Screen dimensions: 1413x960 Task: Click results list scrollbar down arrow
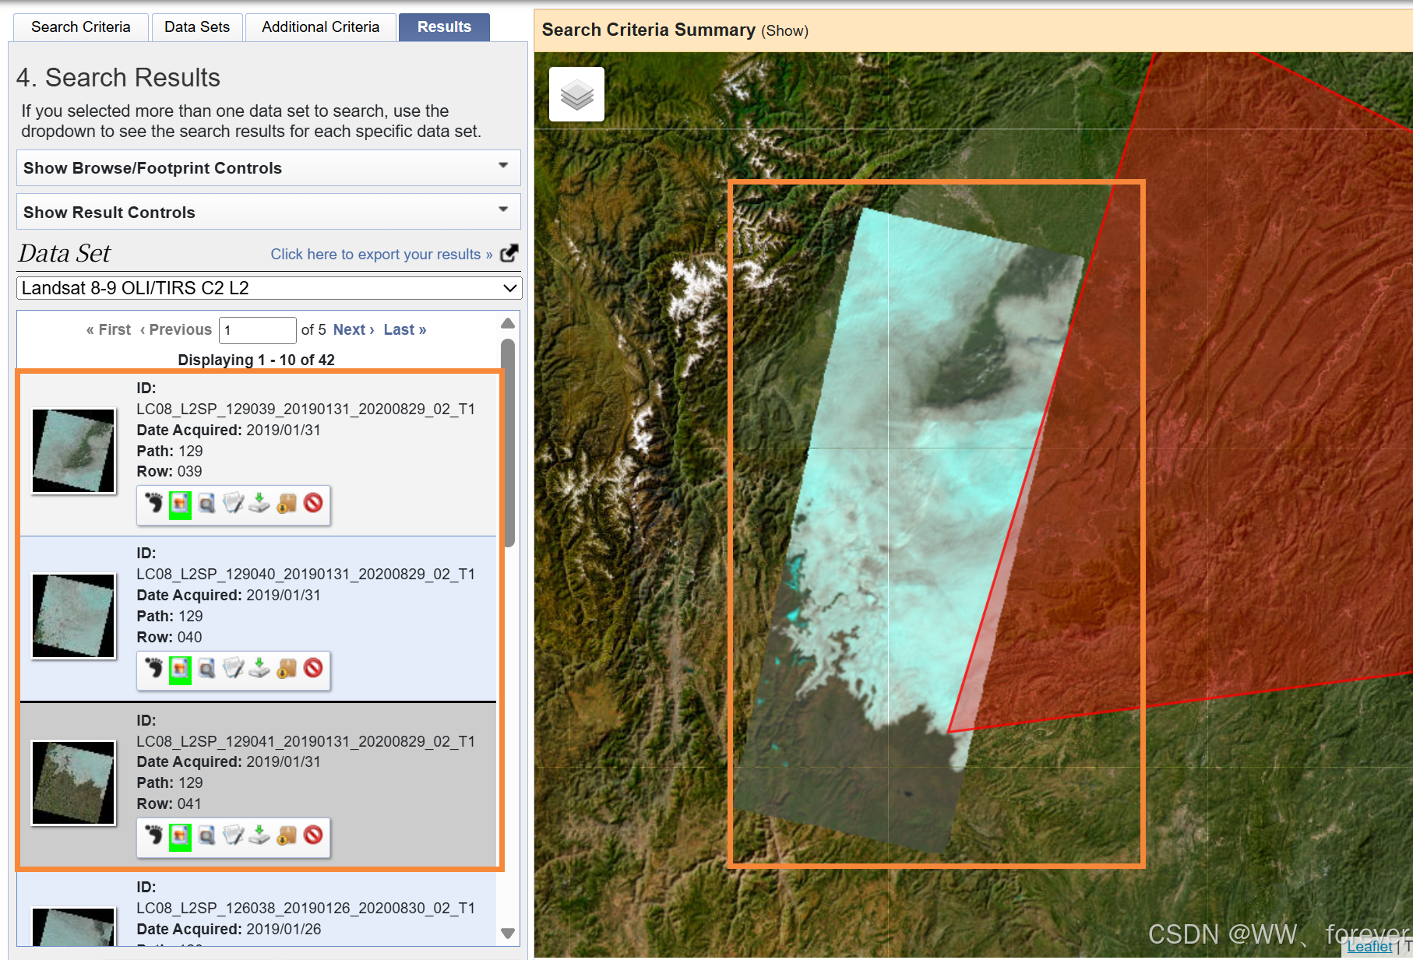[x=508, y=934]
